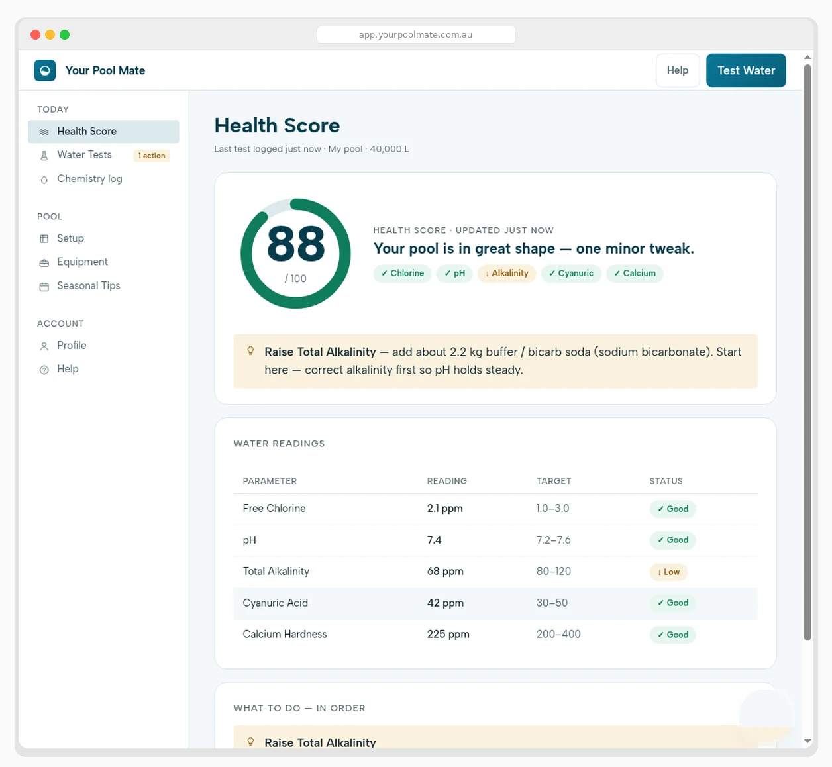Click the browser address bar

[416, 34]
